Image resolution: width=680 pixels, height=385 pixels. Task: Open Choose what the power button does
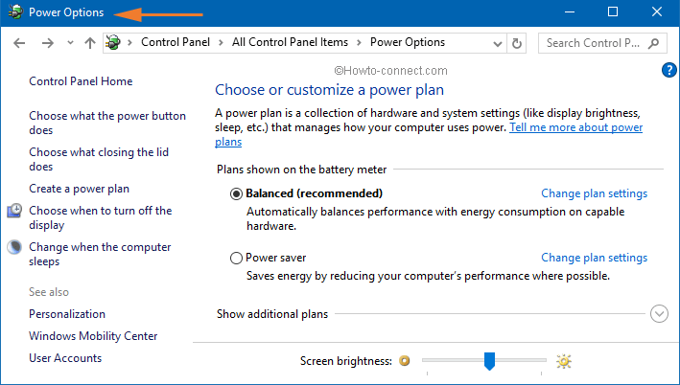[107, 123]
